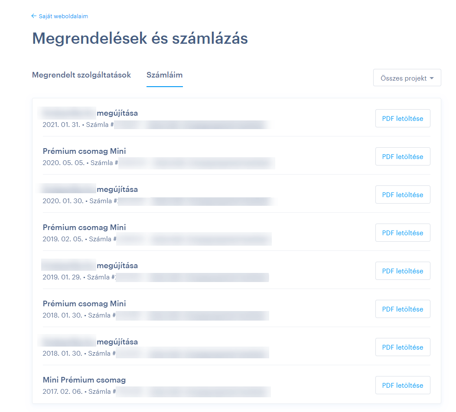This screenshot has height=412, width=456.
Task: Expand the Összes projekt dropdown
Action: tap(407, 78)
